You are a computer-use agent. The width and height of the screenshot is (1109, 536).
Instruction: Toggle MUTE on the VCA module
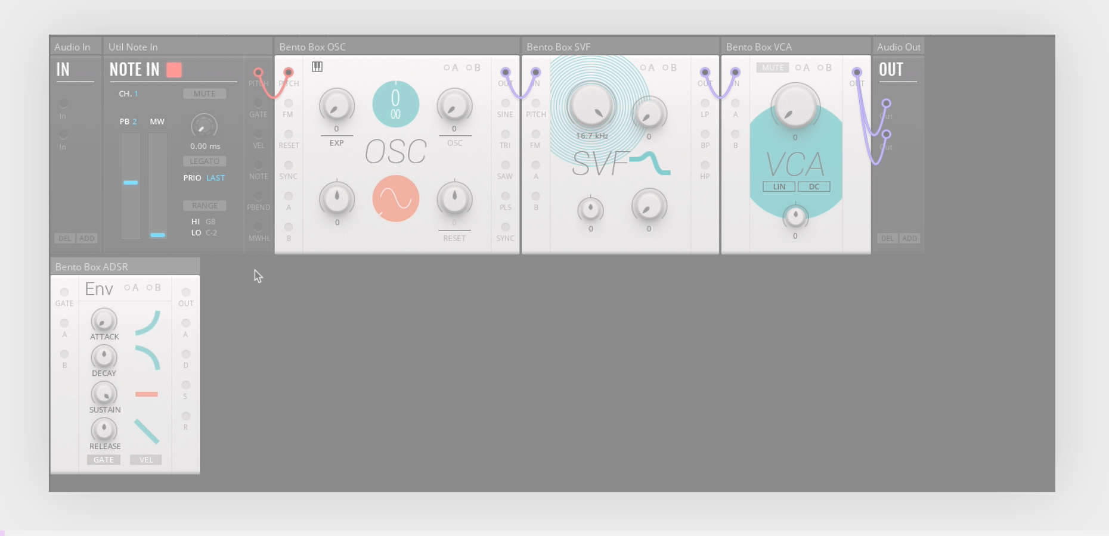click(x=773, y=68)
